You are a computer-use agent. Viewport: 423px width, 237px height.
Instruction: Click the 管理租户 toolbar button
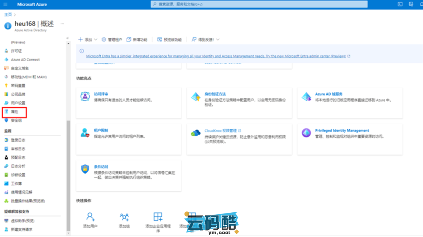click(112, 40)
